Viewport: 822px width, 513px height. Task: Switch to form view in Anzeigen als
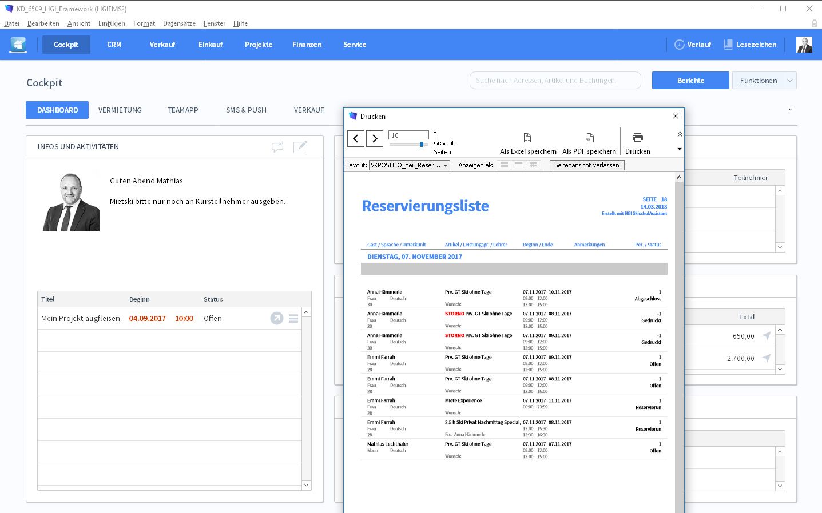(x=504, y=165)
